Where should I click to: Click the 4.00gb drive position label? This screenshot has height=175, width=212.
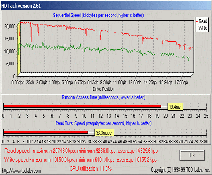(54, 82)
